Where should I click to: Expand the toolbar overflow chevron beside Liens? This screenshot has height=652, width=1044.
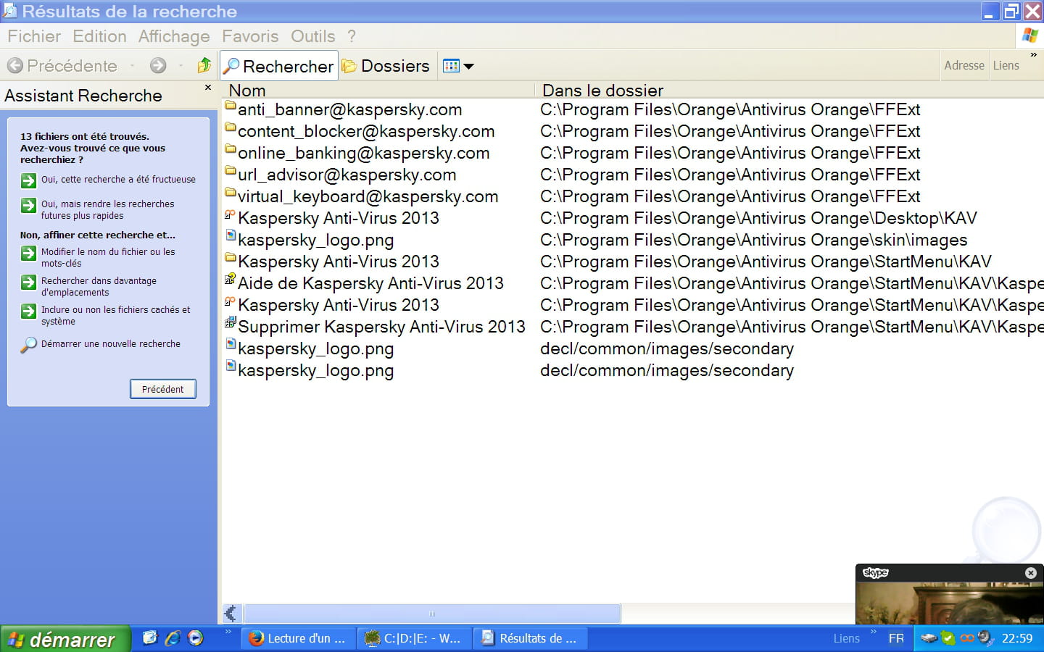click(x=1034, y=55)
